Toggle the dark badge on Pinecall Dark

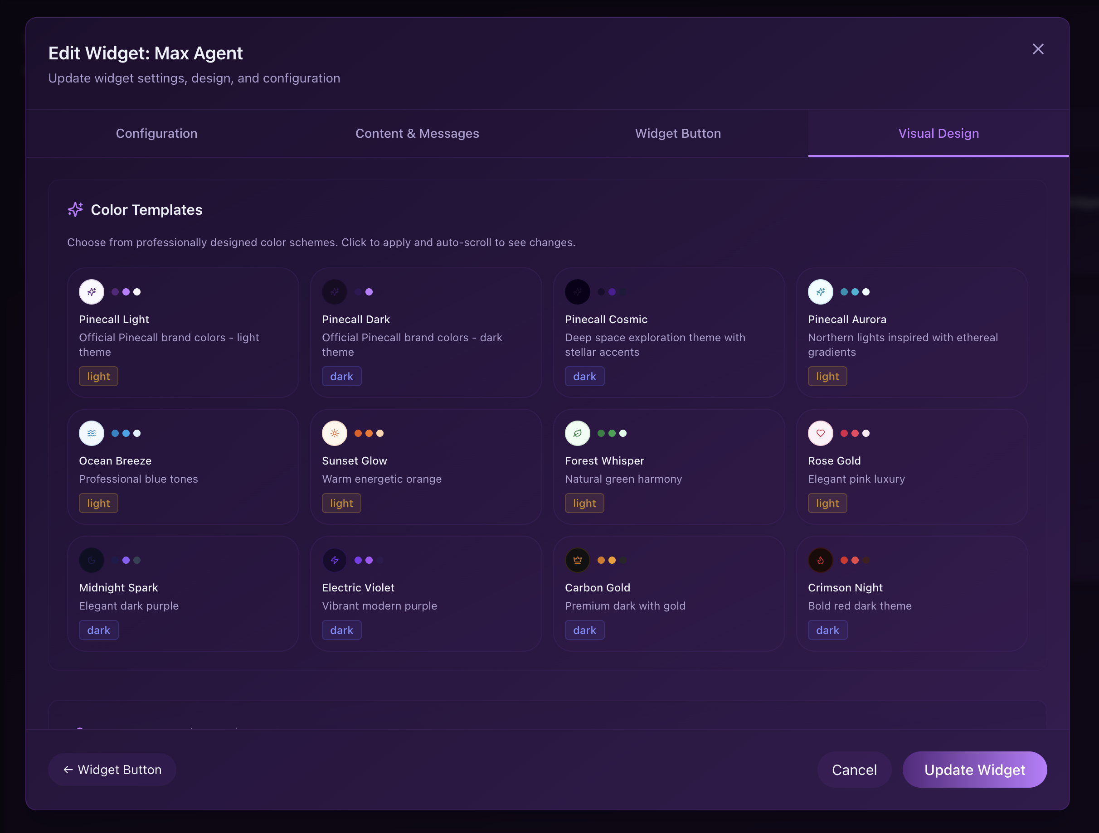[x=341, y=376]
